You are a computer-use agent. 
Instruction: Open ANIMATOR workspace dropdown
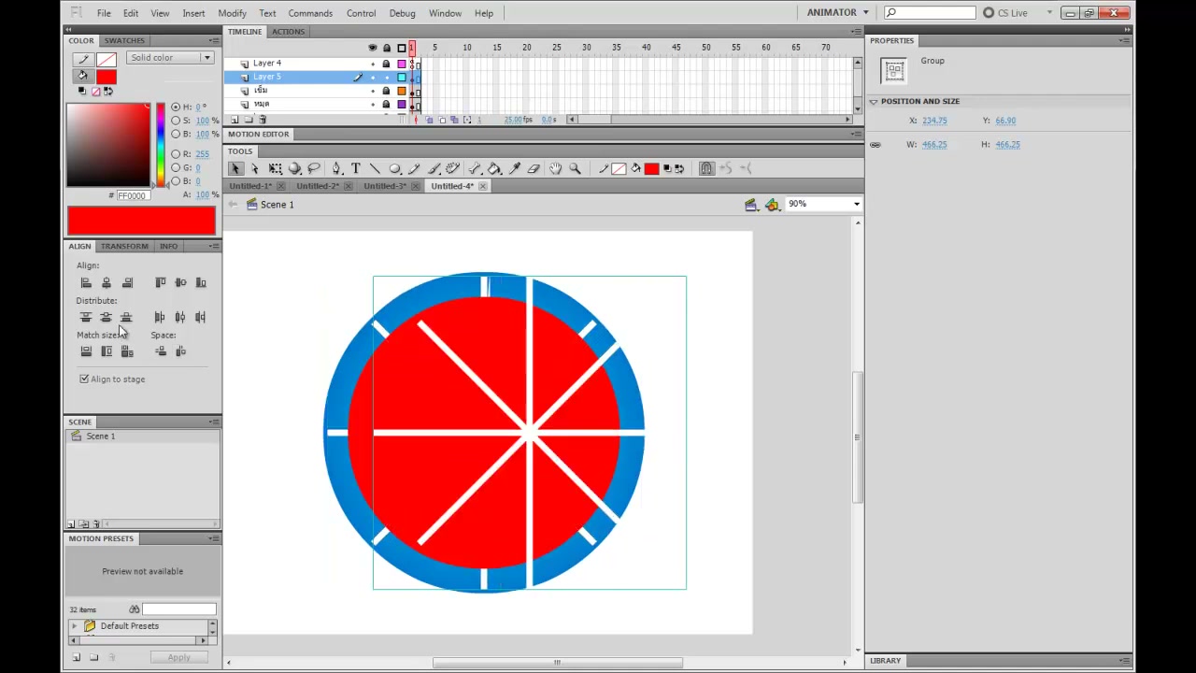coord(838,12)
